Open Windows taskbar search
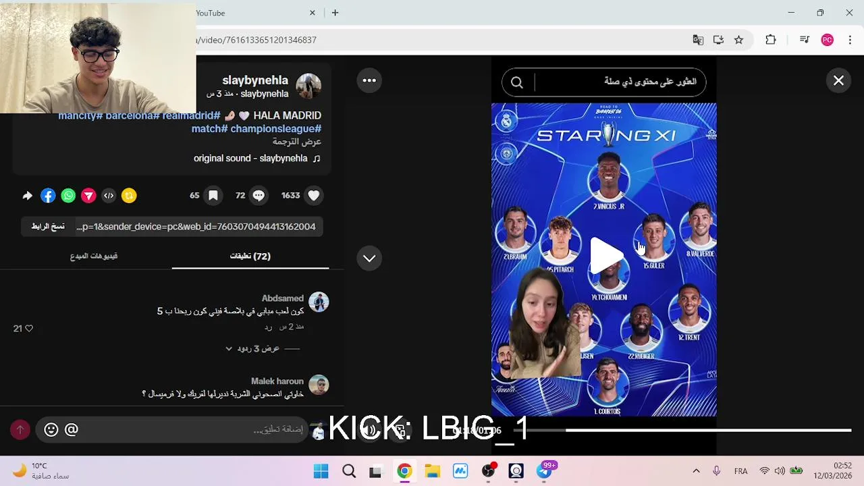The height and width of the screenshot is (486, 864). 349,471
